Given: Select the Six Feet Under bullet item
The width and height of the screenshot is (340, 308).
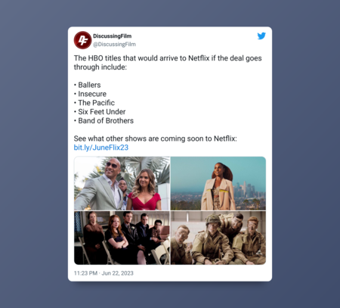Looking at the screenshot, I should click(100, 112).
